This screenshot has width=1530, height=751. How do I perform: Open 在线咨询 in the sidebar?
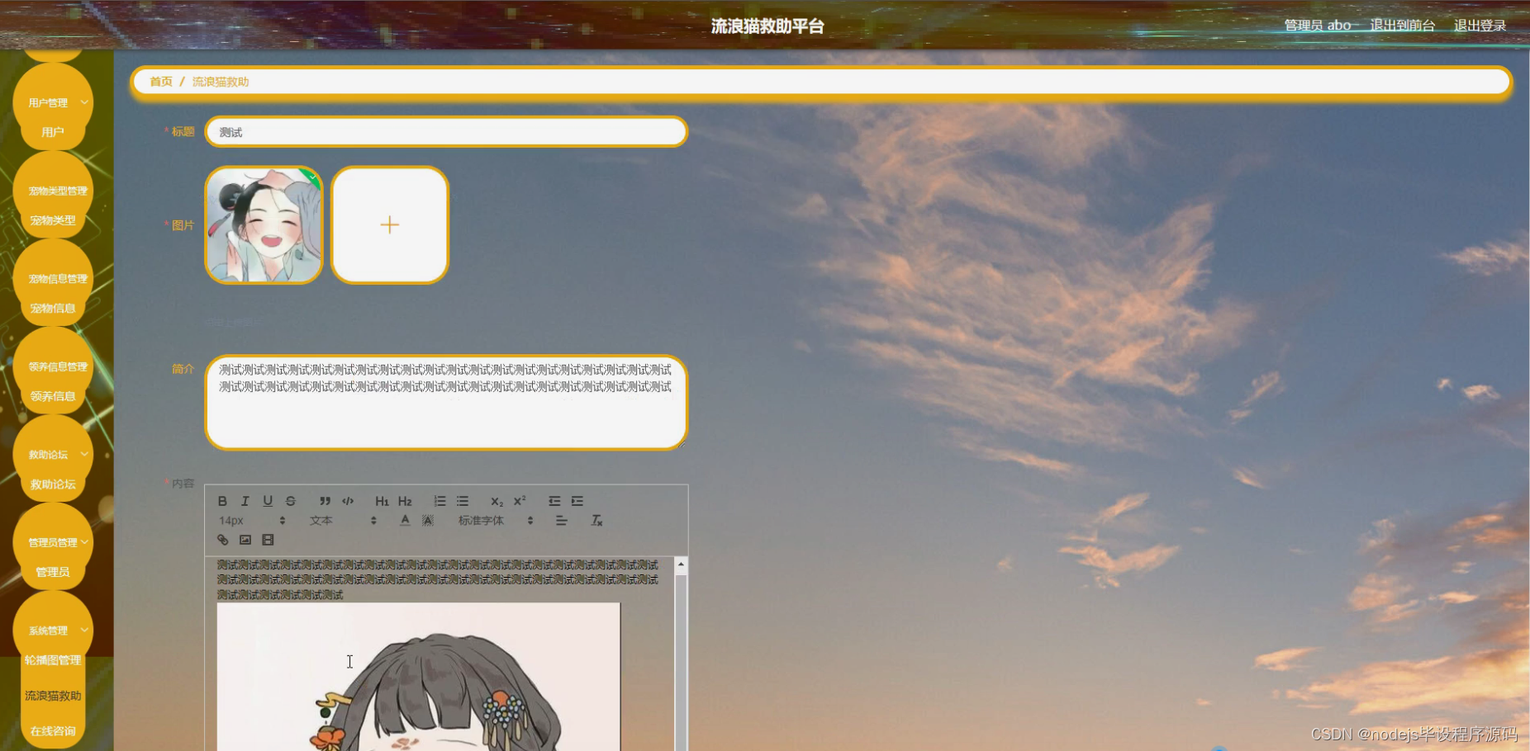(53, 731)
